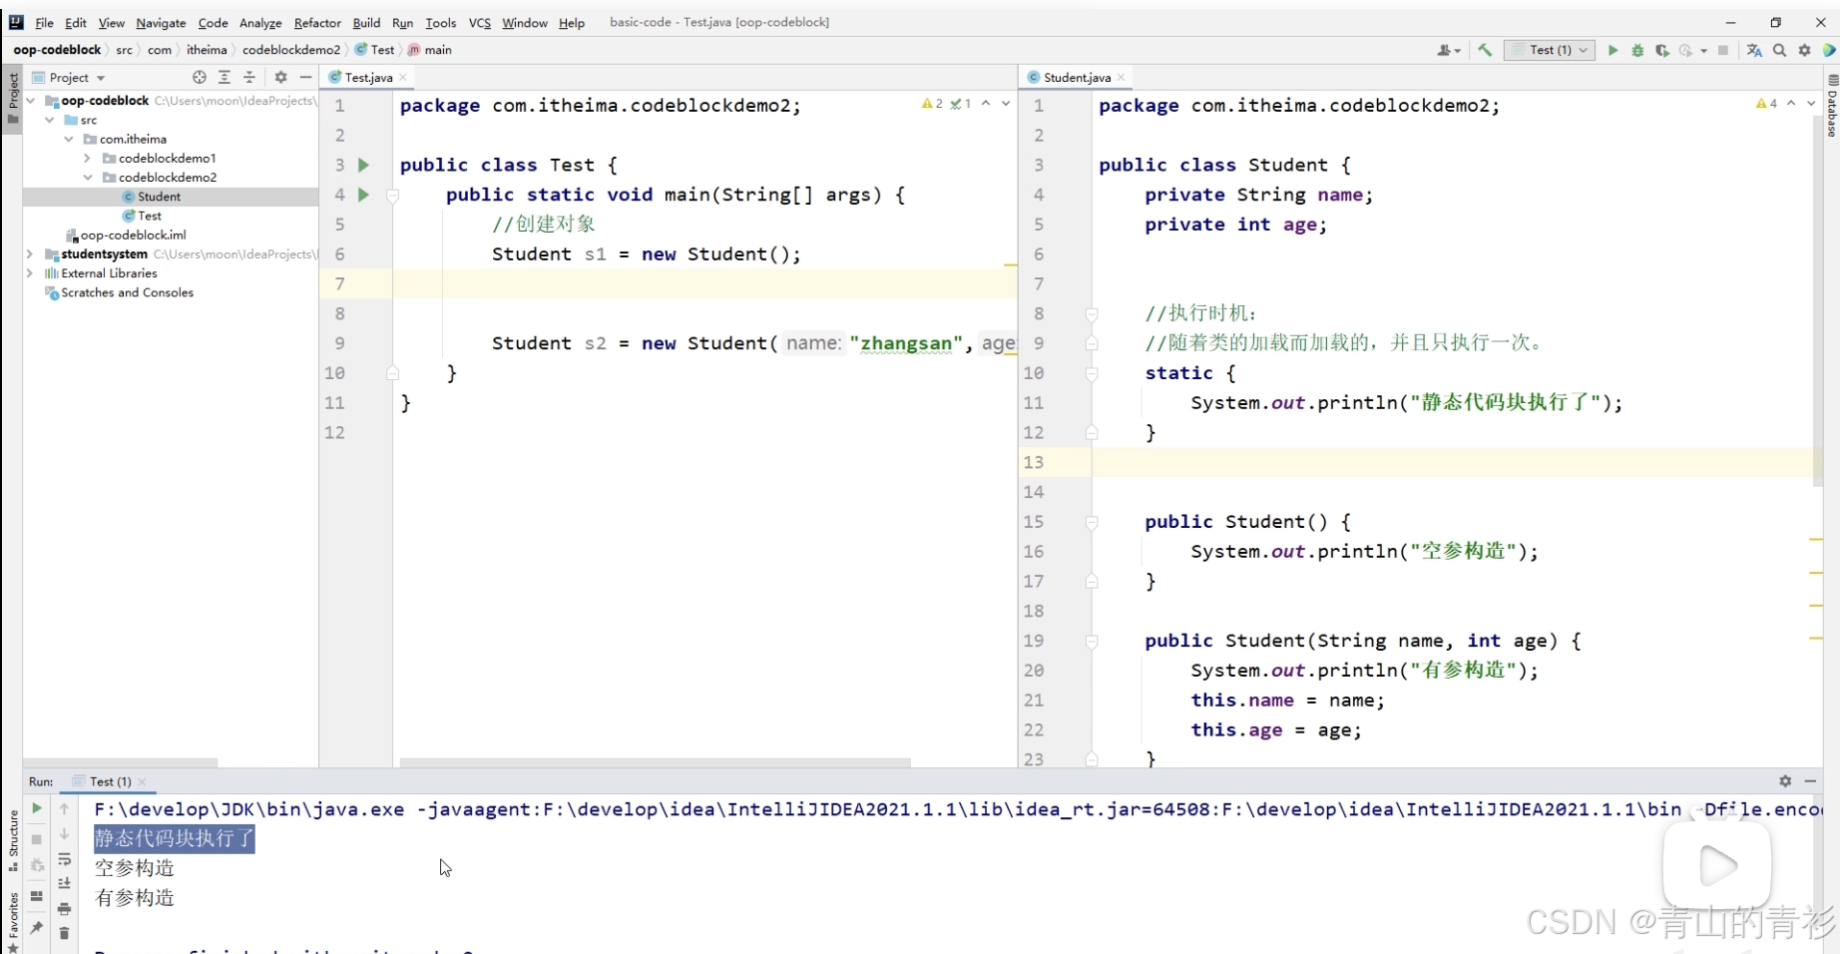
Task: Fold the Student(String name, int age) constructor
Action: point(1092,641)
